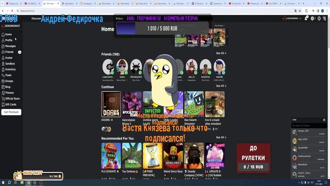Click the MEME PARTY overlay widget

click(x=38, y=175)
